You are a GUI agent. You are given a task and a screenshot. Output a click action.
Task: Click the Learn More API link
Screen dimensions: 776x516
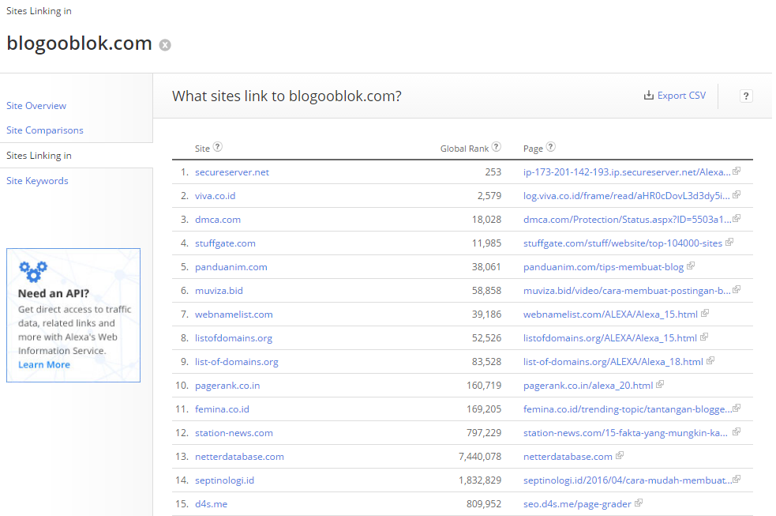coord(44,365)
